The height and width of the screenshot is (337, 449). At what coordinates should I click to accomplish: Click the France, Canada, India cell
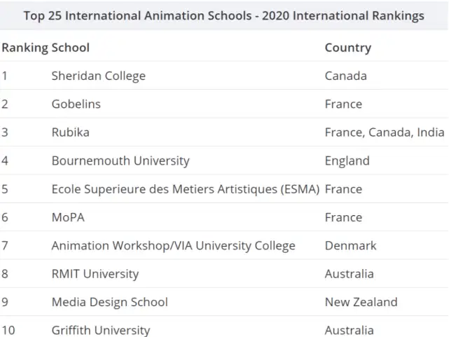tap(384, 132)
